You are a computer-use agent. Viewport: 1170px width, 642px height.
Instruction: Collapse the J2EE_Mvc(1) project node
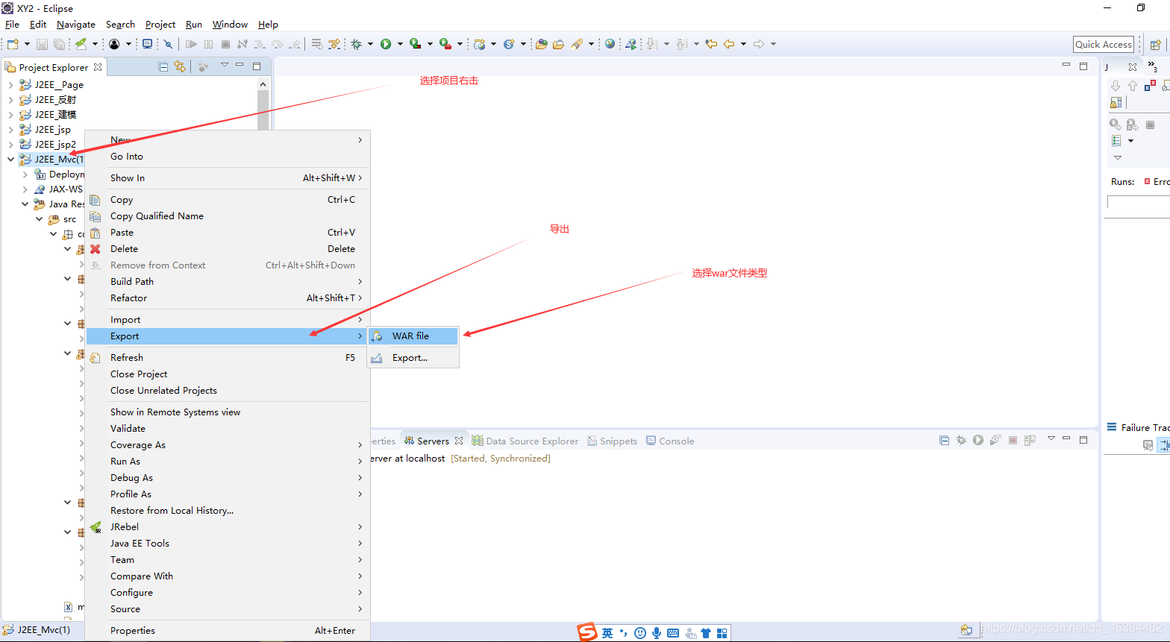click(x=10, y=160)
